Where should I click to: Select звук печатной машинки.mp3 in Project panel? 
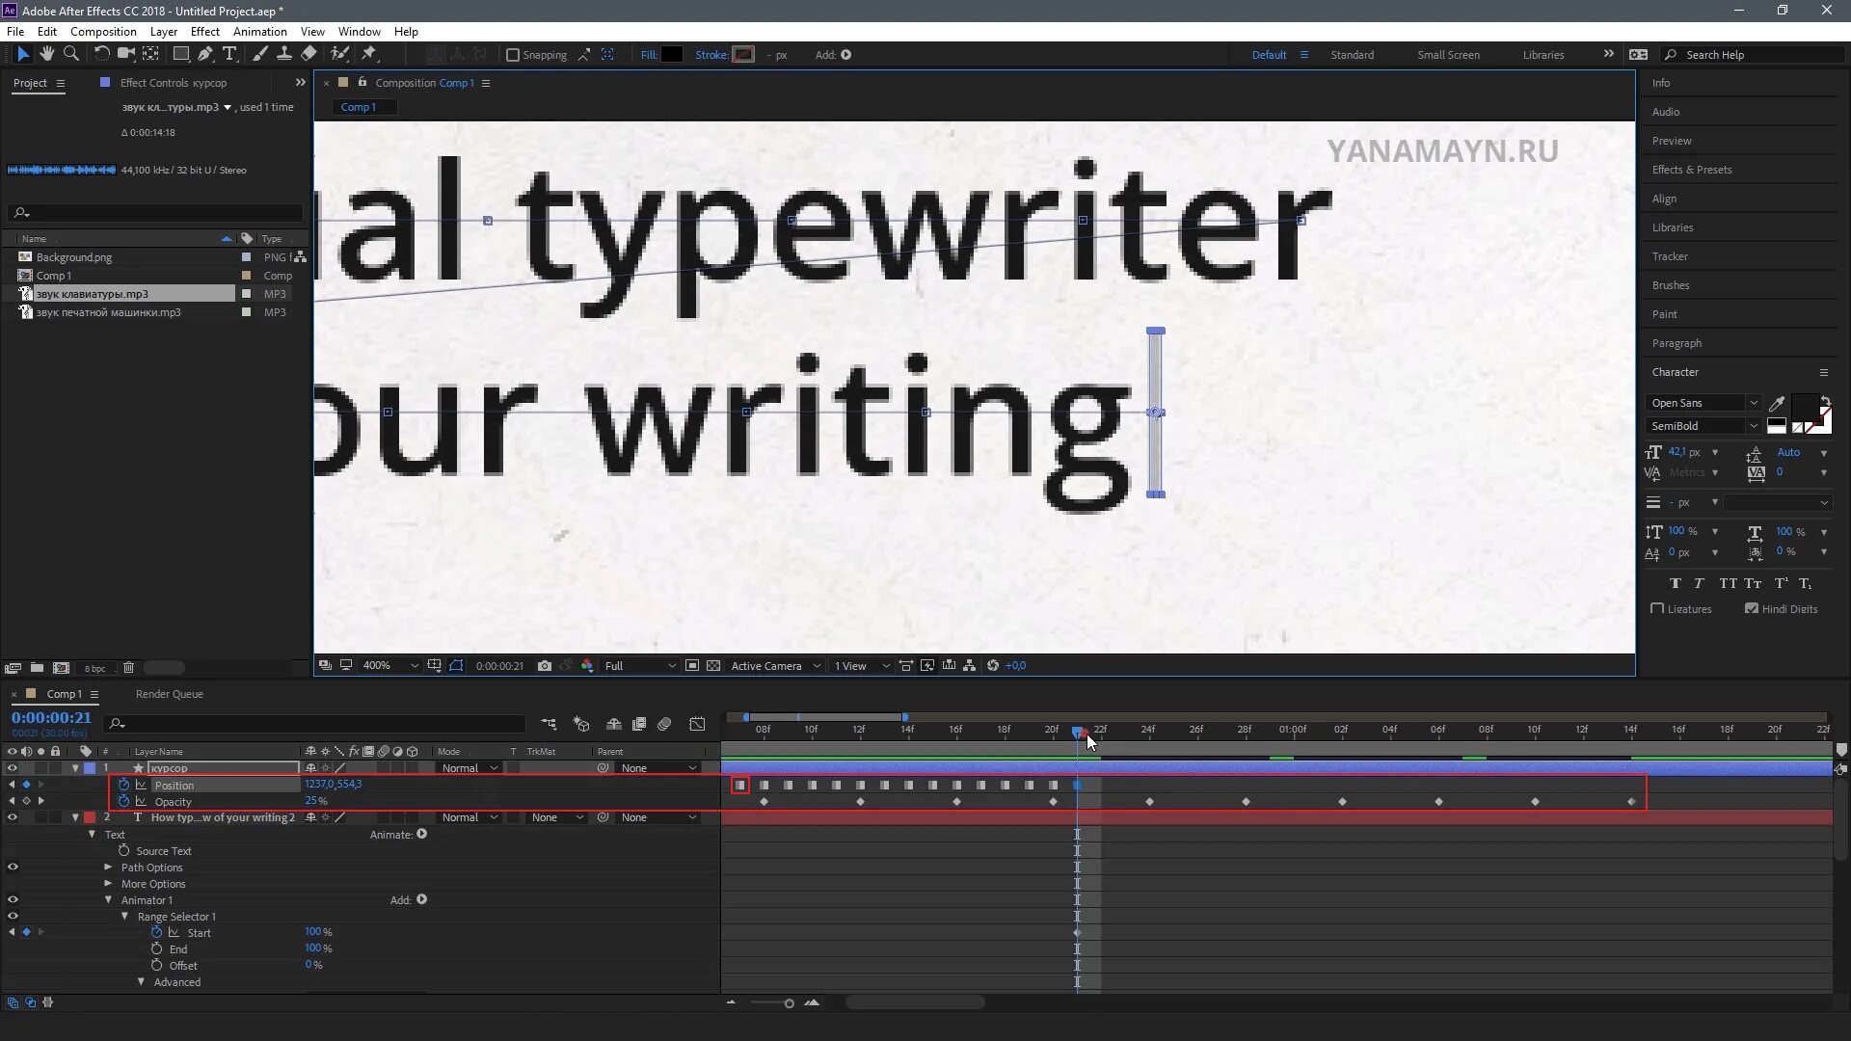[108, 312]
